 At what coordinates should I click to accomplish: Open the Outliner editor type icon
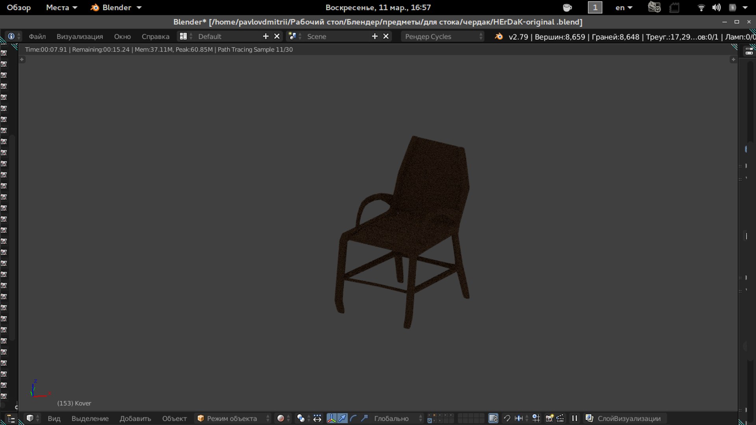click(x=11, y=419)
